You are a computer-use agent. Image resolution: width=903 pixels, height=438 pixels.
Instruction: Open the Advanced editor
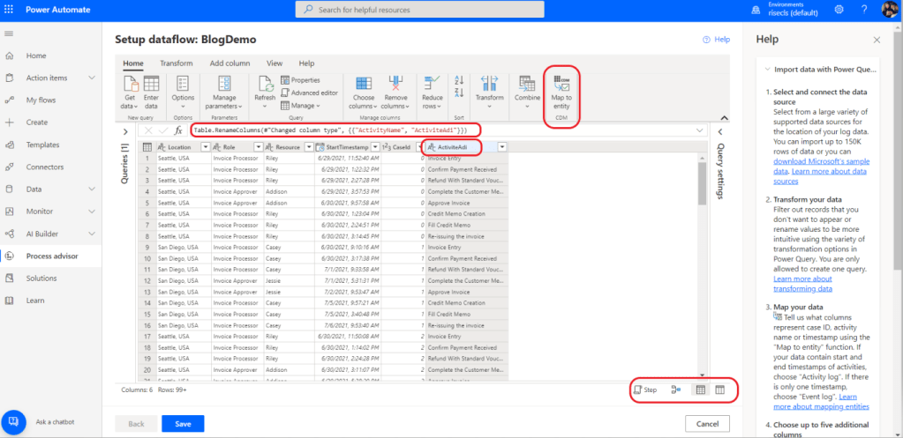point(310,93)
